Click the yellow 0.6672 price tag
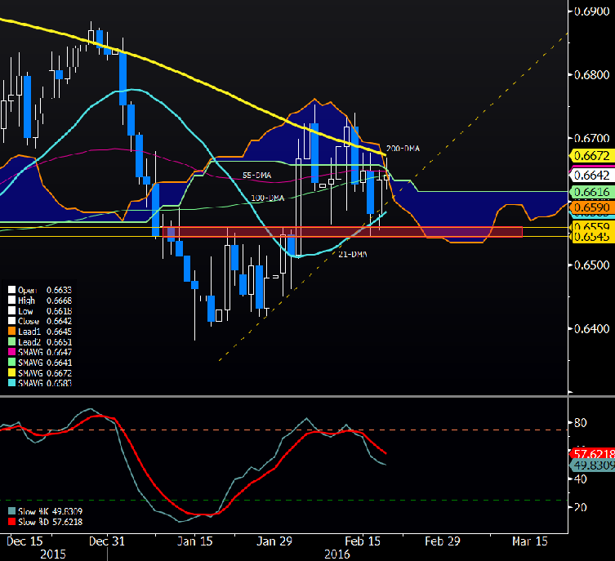615x561 pixels. pyautogui.click(x=592, y=156)
